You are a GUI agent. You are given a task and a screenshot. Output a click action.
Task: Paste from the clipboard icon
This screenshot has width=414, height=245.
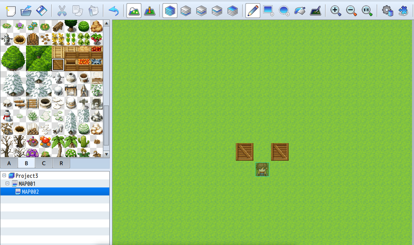point(93,11)
